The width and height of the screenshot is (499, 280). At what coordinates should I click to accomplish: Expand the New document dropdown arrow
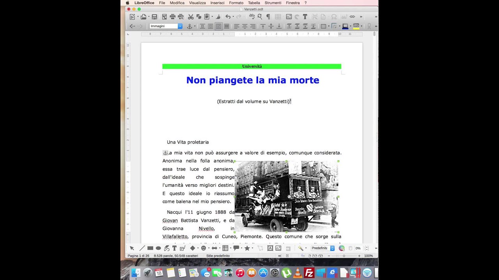click(138, 17)
